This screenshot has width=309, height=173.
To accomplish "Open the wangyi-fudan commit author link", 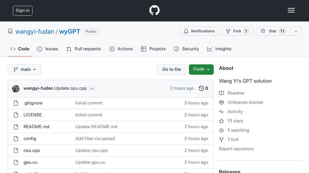I will tap(38, 88).
